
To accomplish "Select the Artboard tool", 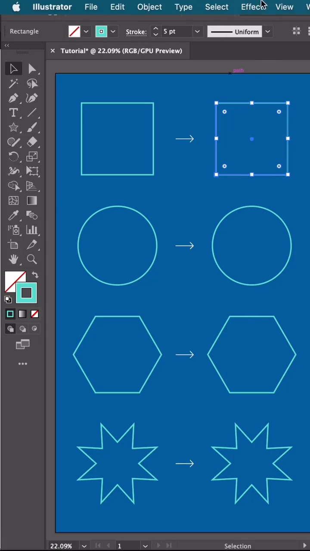I will (x=13, y=245).
